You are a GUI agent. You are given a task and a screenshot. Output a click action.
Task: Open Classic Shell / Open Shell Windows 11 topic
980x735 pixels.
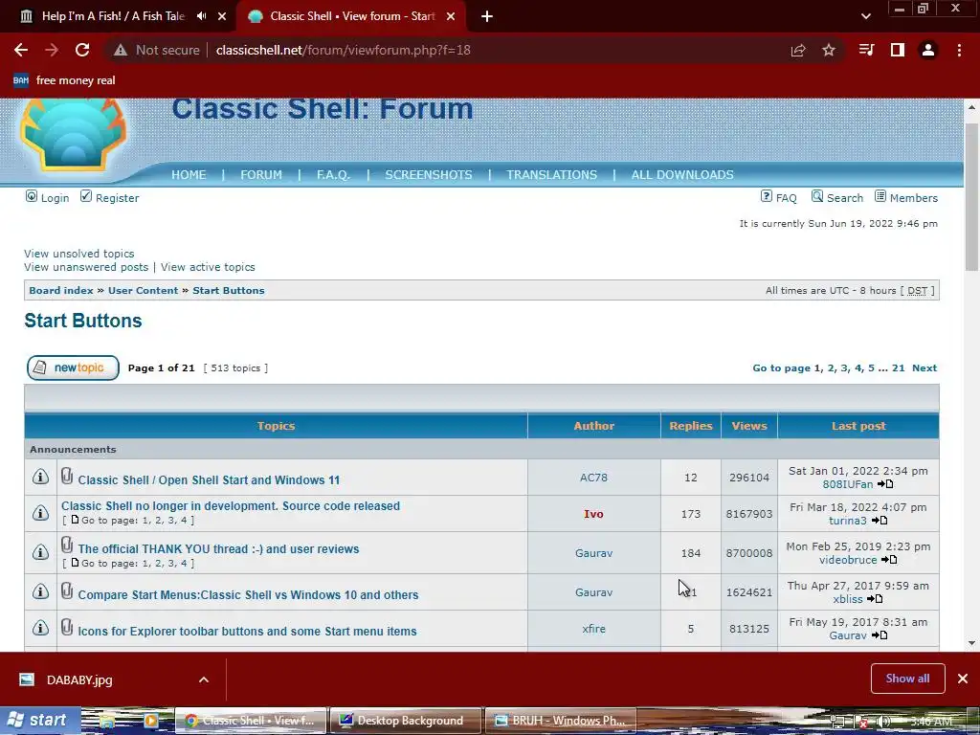tap(209, 480)
